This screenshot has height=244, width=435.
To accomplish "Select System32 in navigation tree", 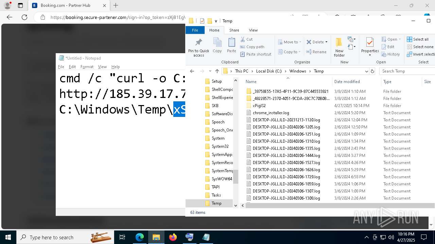I will click(220, 146).
